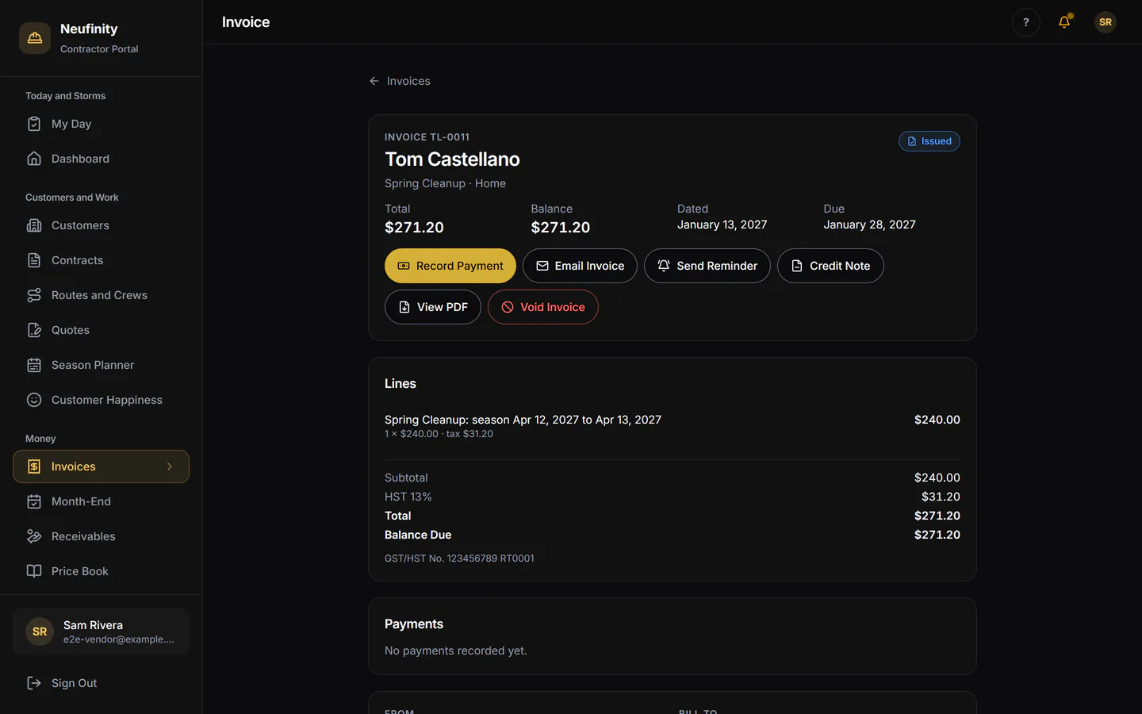Send Reminder for this invoice
This screenshot has width=1142, height=714.
(x=707, y=266)
